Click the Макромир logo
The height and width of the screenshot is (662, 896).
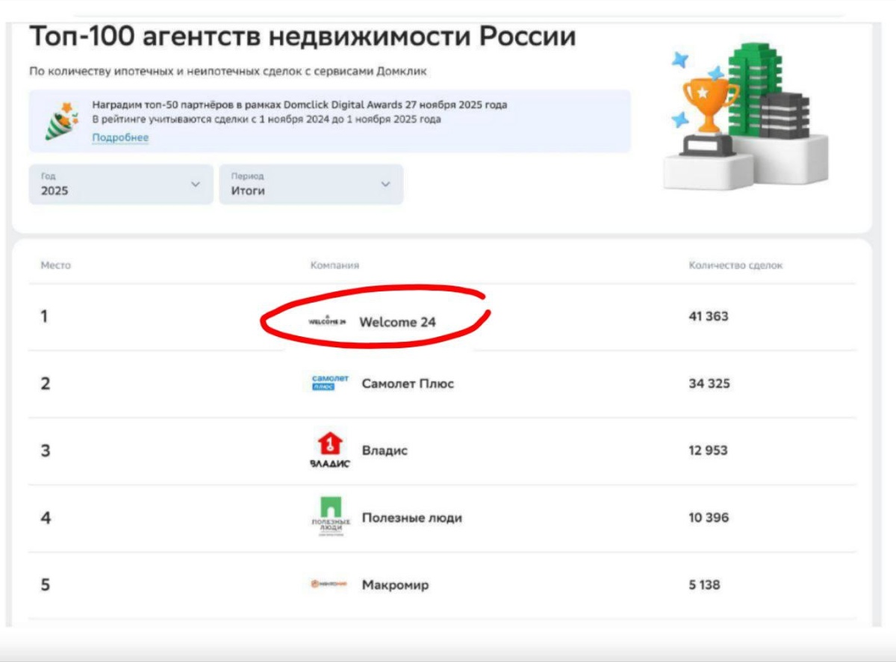(329, 584)
